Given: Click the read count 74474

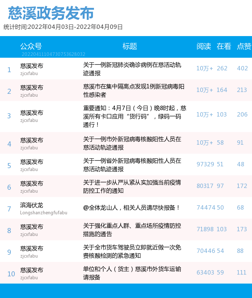Looking at the screenshot, I should (206, 207).
